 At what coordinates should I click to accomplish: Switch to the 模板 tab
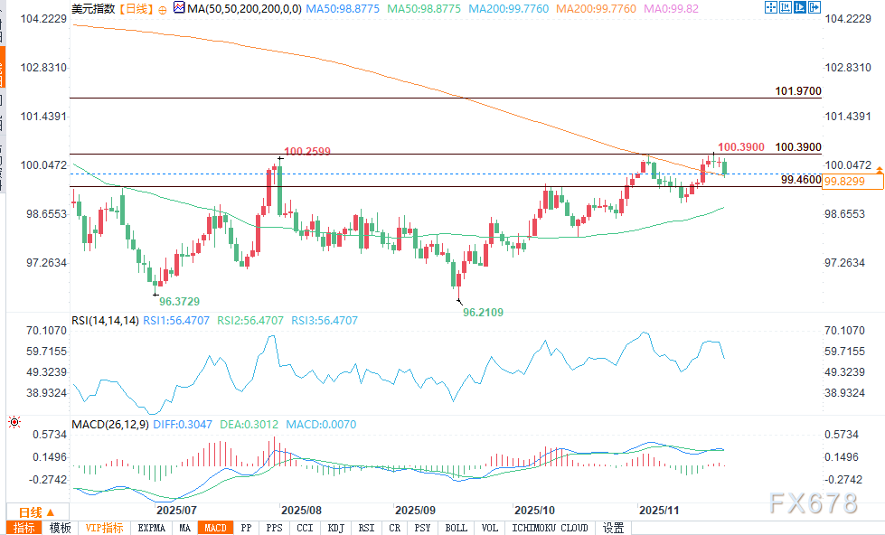coord(60,528)
